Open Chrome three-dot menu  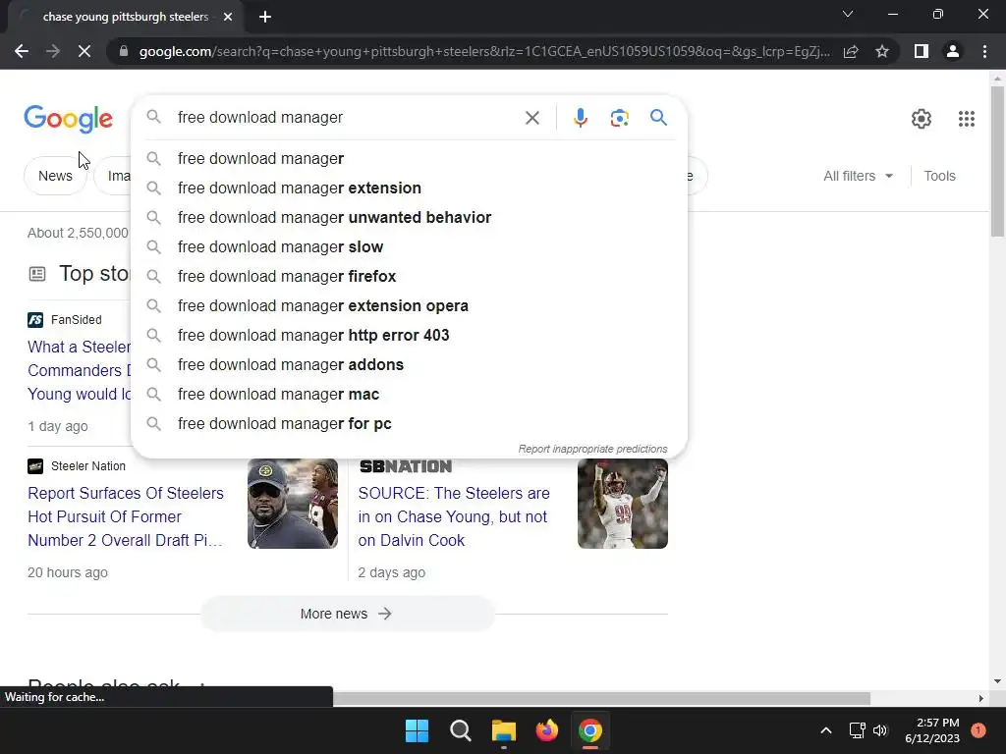(984, 51)
